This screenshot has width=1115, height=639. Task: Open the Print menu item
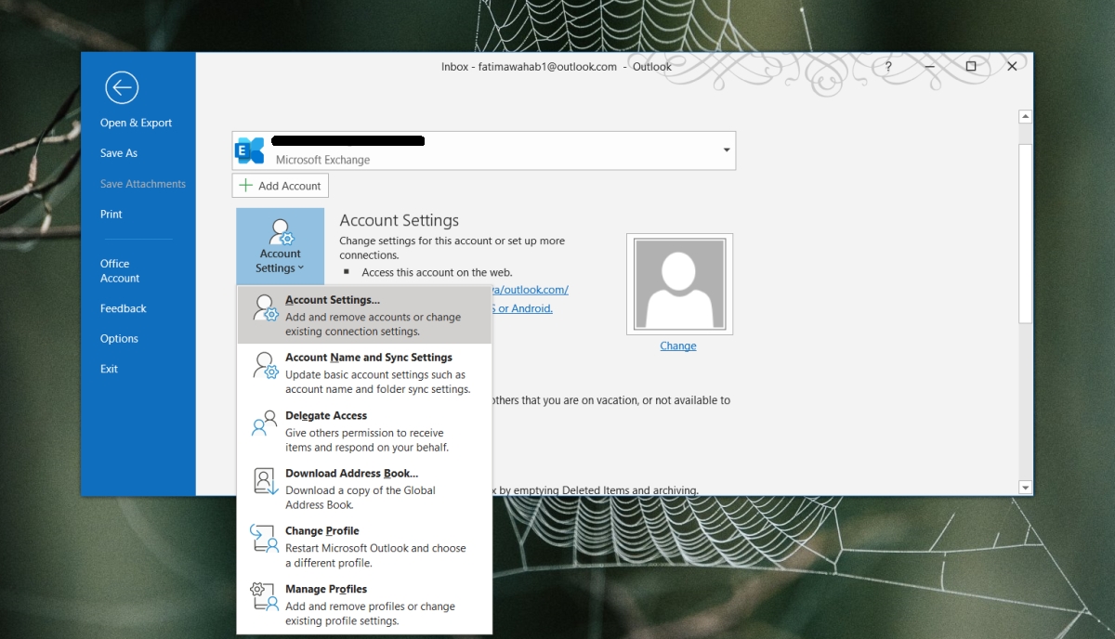pos(111,214)
